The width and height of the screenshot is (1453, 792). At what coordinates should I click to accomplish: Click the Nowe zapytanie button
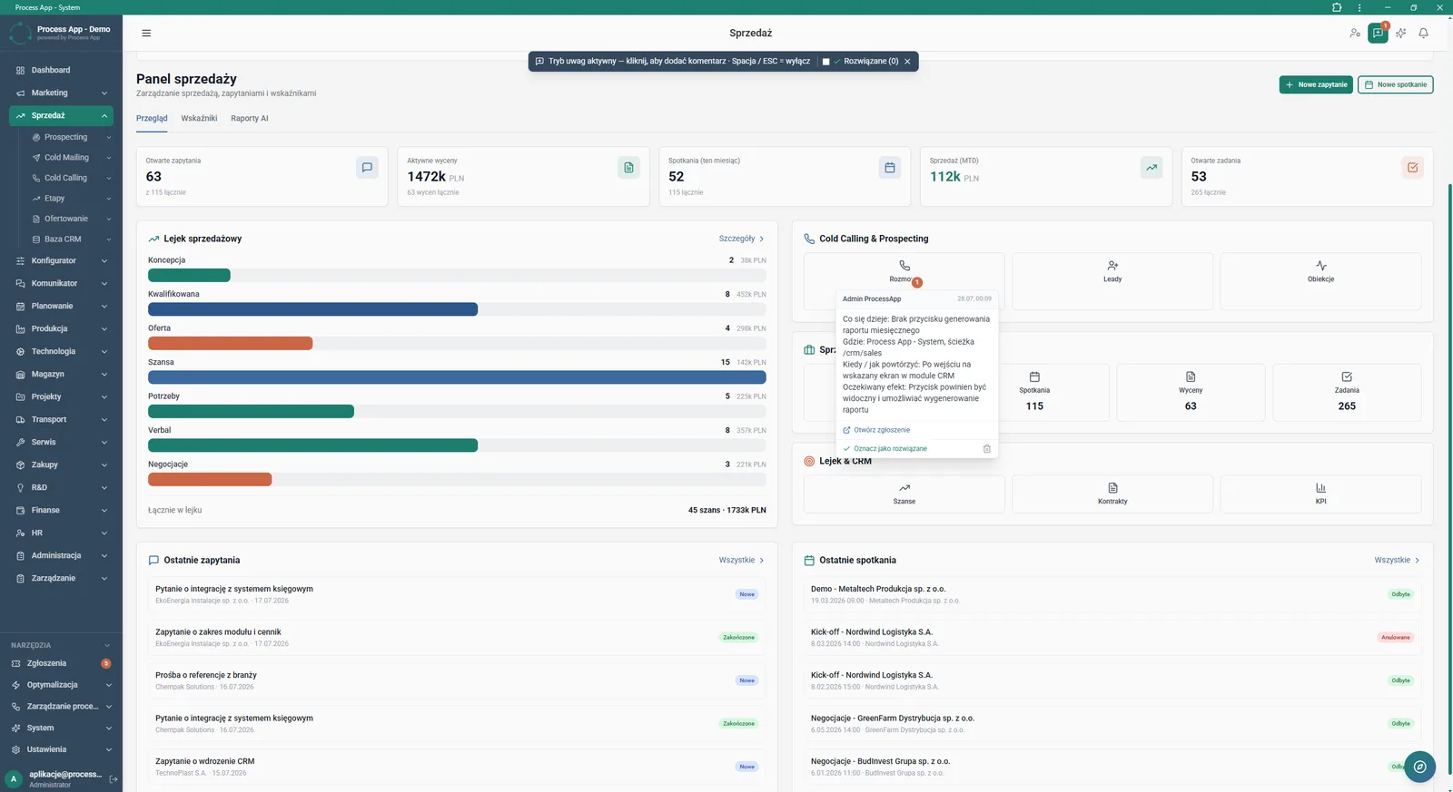tap(1316, 84)
